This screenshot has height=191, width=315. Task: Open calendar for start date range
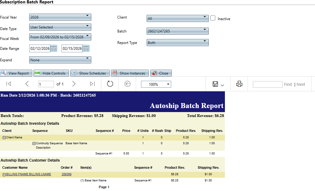(x=54, y=48)
